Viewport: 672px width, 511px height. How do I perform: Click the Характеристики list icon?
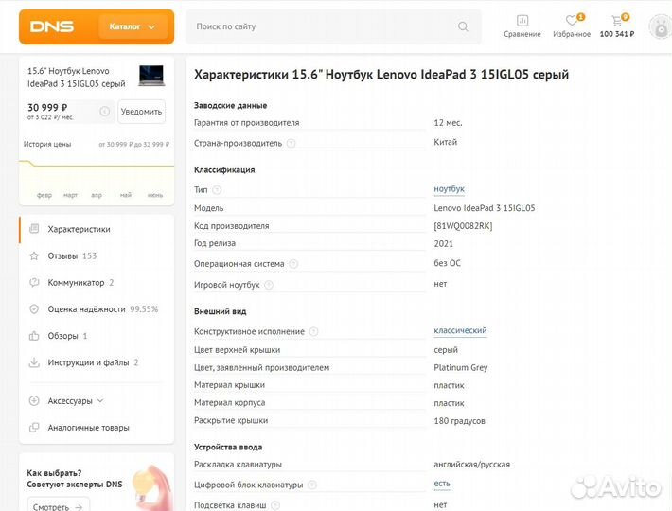tap(34, 229)
